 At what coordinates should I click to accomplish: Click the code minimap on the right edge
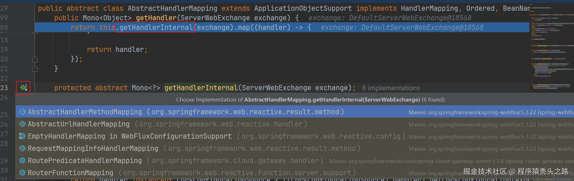pyautogui.click(x=551, y=46)
